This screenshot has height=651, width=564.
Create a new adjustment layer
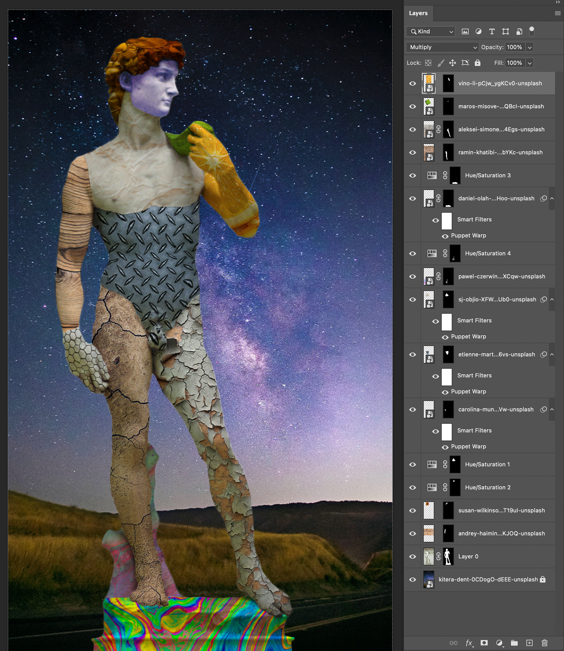click(499, 643)
